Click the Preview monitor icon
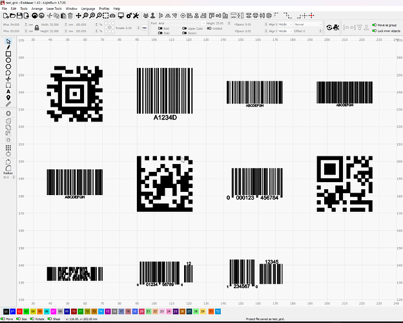The image size is (403, 323). [x=121, y=16]
